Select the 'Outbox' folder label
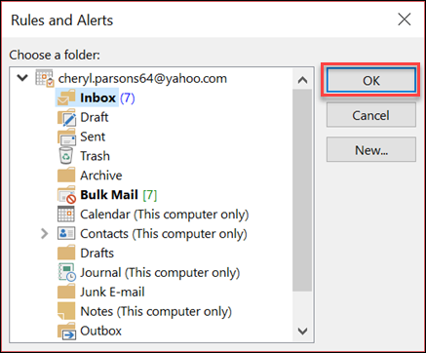The height and width of the screenshot is (353, 426). point(100,331)
